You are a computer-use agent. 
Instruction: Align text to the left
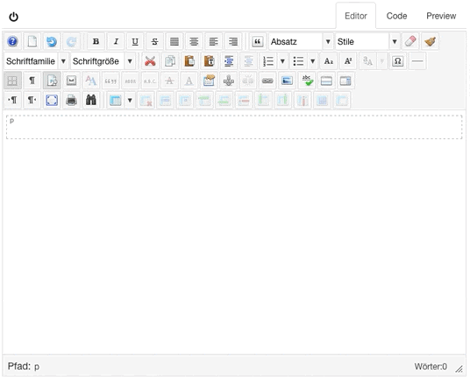tap(213, 41)
